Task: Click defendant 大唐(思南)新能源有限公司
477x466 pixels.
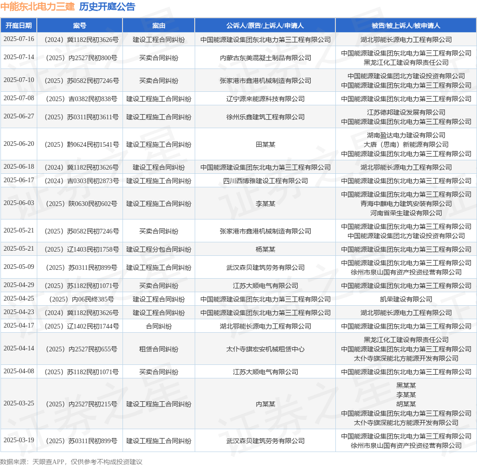Action: (x=406, y=144)
